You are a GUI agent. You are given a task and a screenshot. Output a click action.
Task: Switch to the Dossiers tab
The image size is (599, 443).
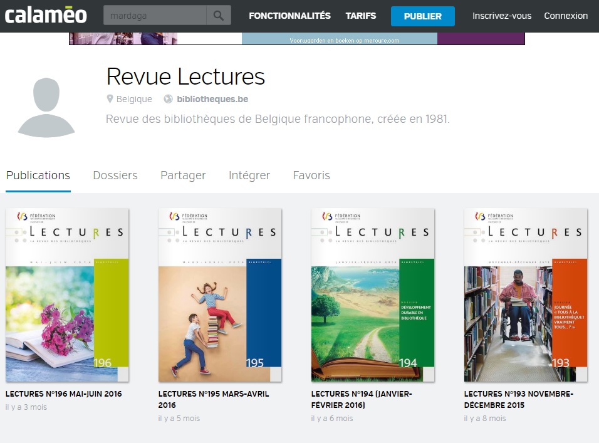pos(115,175)
